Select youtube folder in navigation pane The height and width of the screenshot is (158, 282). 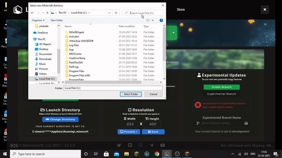pyautogui.click(x=44, y=26)
